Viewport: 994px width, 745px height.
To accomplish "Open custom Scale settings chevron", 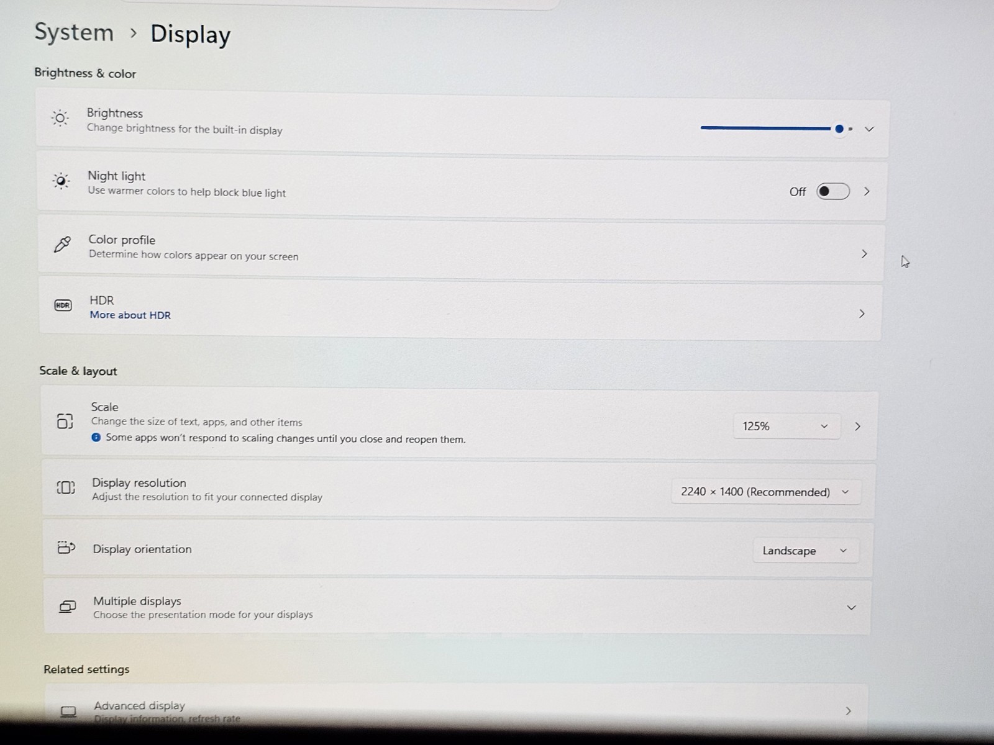I will tap(857, 427).
